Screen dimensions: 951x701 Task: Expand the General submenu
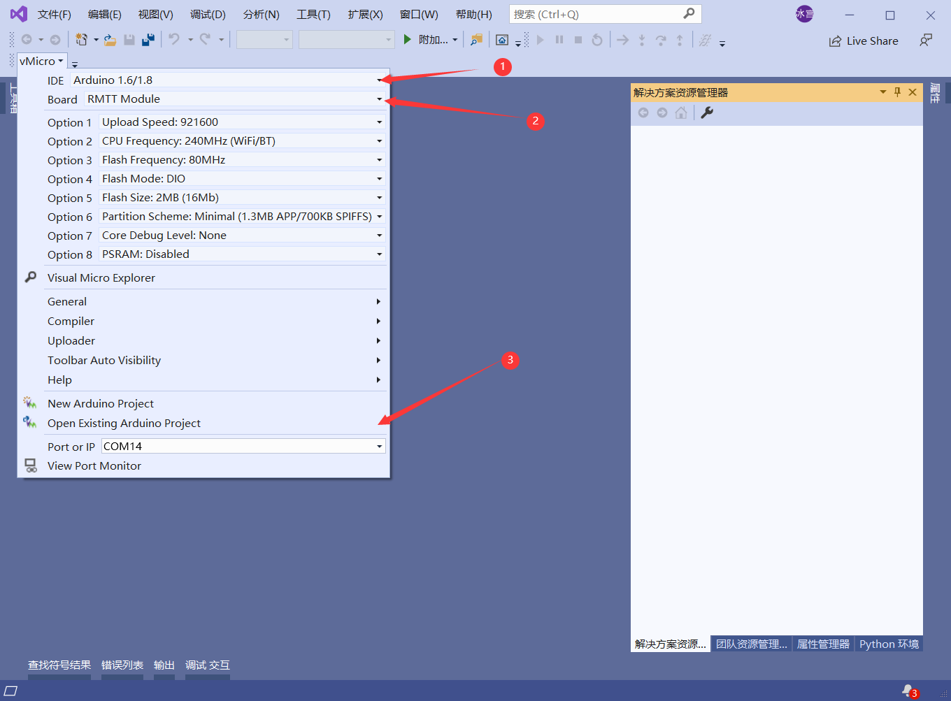coord(215,301)
